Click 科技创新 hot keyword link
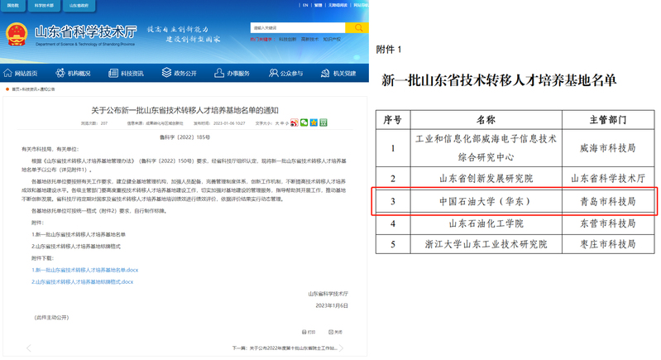 pyautogui.click(x=287, y=39)
